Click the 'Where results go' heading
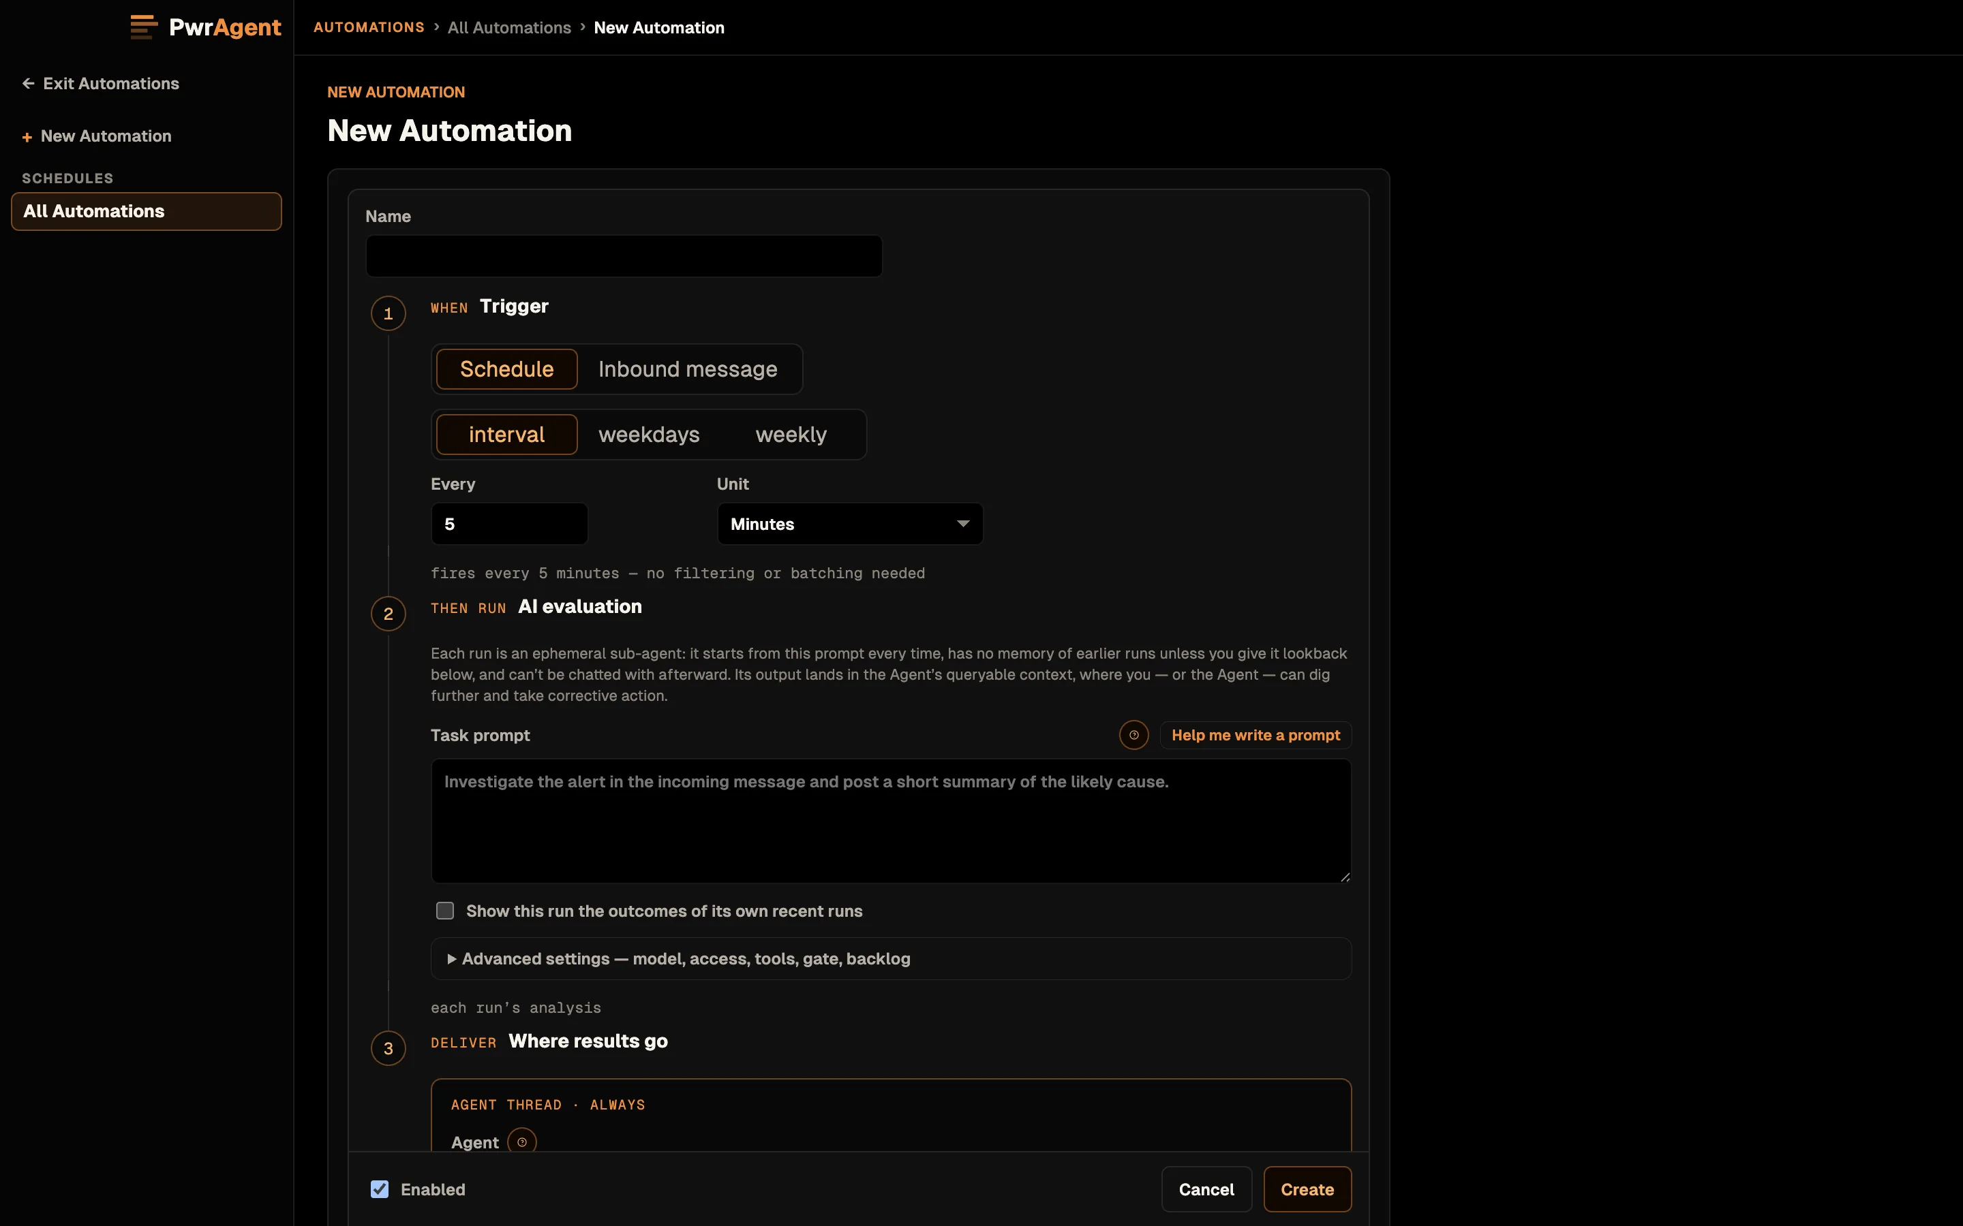Screen dimensions: 1963x1226 [588, 1041]
